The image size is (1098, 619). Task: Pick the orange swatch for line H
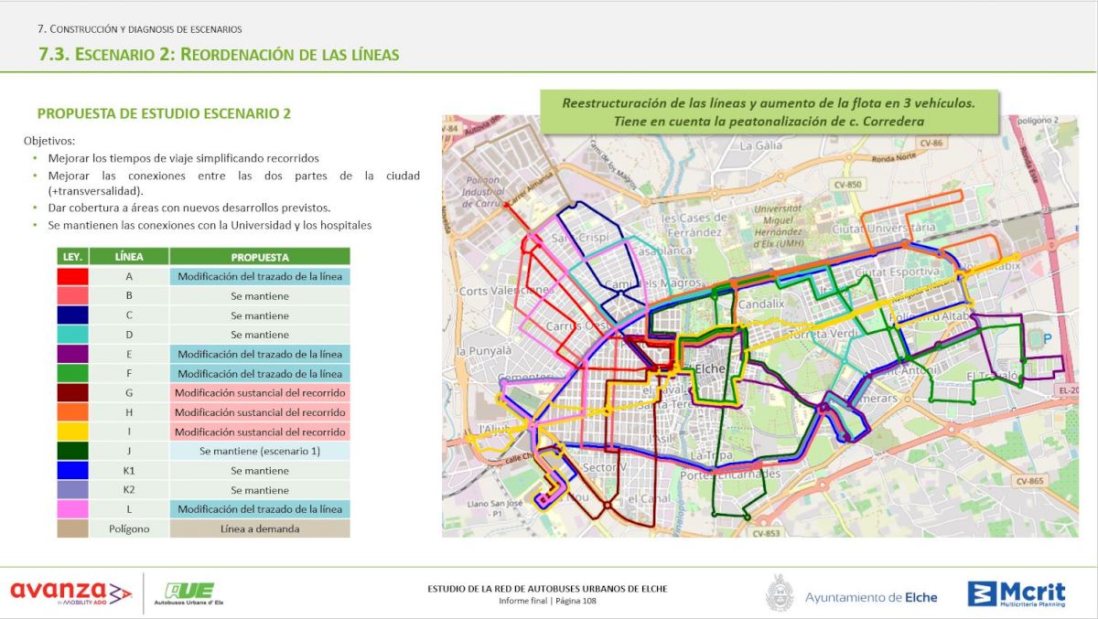(x=72, y=412)
